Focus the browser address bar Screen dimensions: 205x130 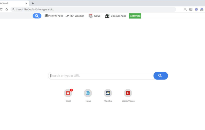(x=90, y=9)
